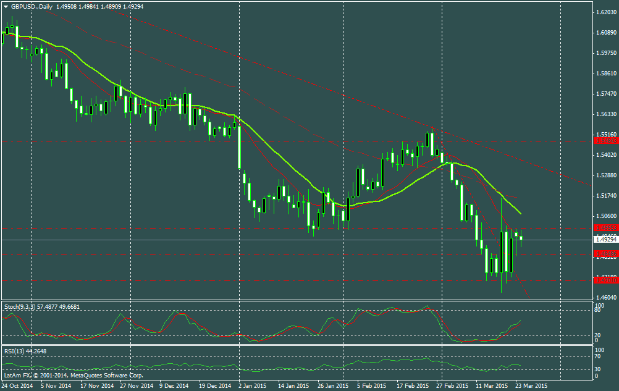Click the RSI 70 level axis label
The width and height of the screenshot is (619, 391).
click(598, 356)
